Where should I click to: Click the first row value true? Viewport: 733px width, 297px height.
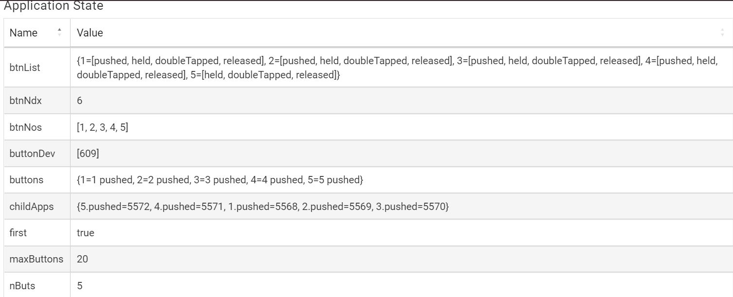[86, 233]
